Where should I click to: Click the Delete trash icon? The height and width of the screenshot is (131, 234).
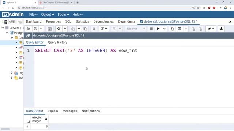tap(94, 29)
